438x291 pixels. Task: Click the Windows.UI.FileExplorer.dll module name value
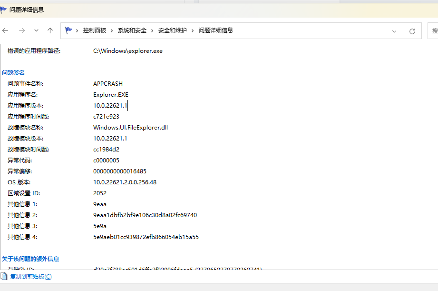click(x=130, y=128)
